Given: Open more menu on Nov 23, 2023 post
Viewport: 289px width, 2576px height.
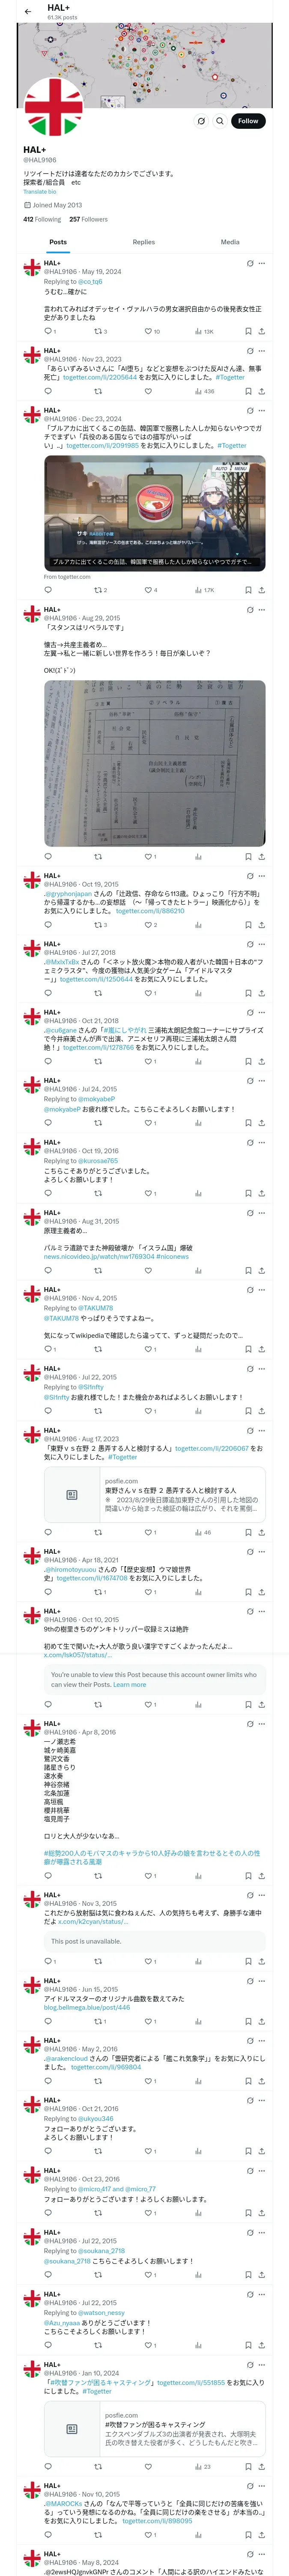Looking at the screenshot, I should coord(262,351).
